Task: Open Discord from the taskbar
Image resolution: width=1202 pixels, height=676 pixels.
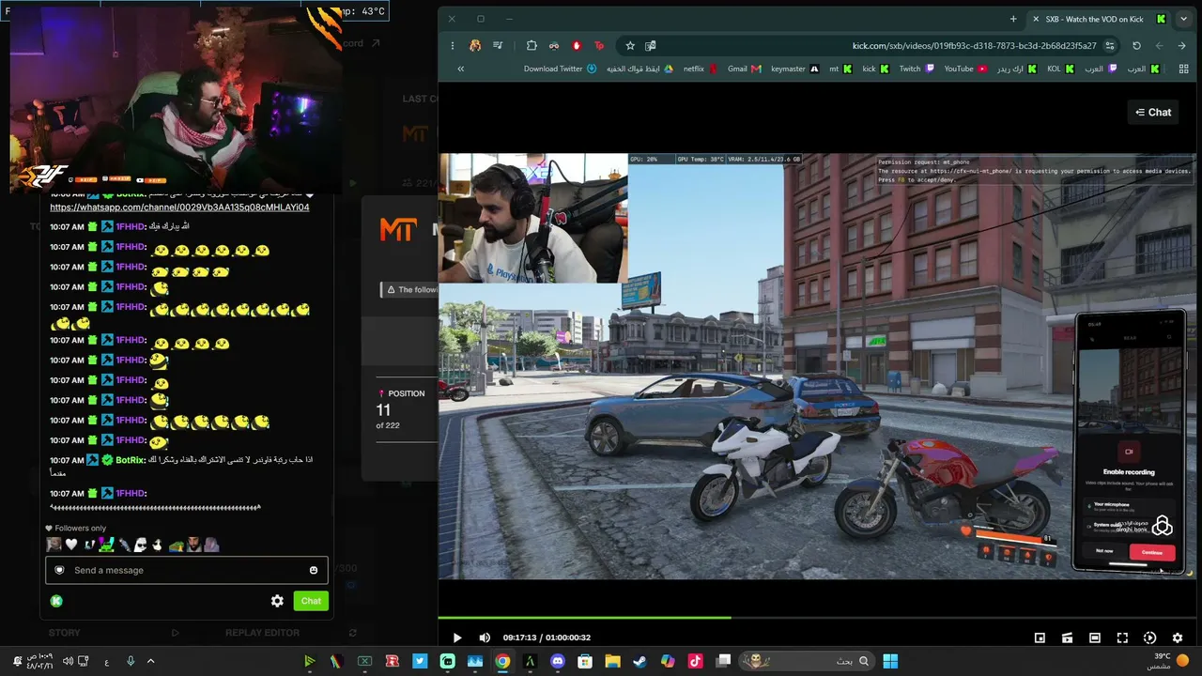Action: coord(558,661)
